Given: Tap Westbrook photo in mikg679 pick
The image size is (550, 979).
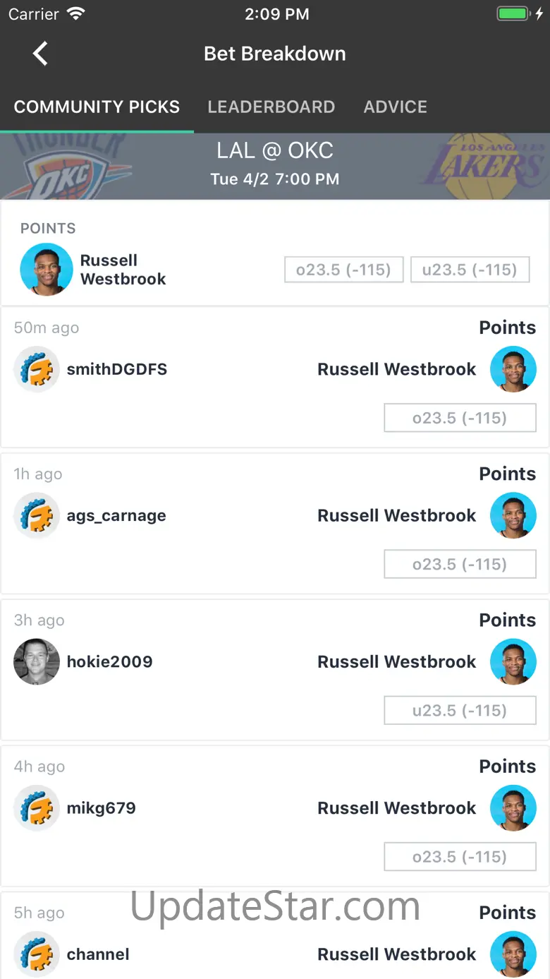Looking at the screenshot, I should tap(513, 807).
